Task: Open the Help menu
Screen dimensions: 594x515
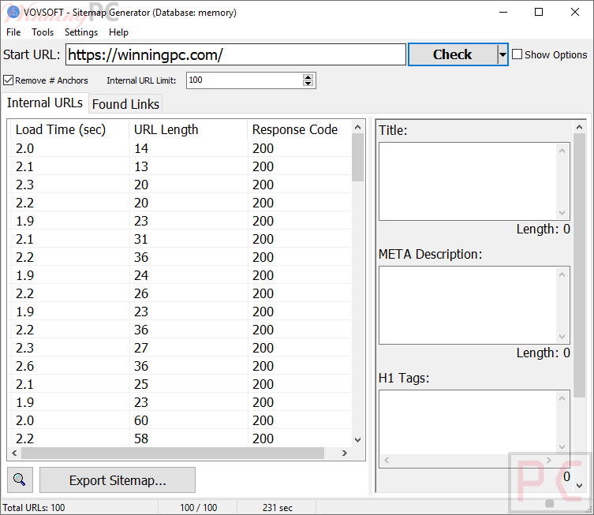Action: click(x=118, y=32)
